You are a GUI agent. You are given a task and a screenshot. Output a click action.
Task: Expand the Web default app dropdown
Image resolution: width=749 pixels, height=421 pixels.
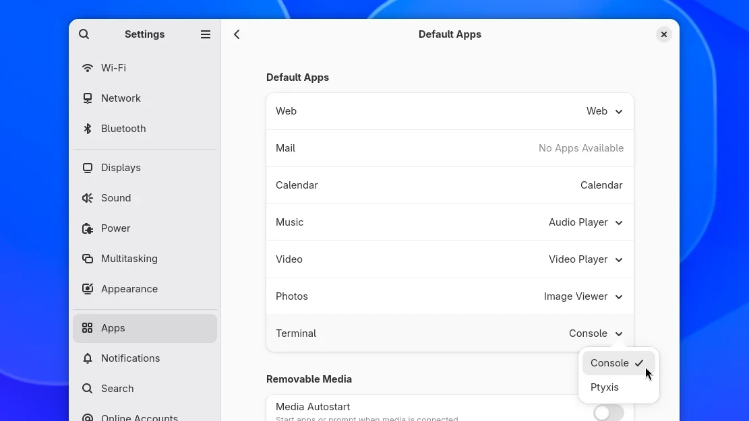click(605, 111)
